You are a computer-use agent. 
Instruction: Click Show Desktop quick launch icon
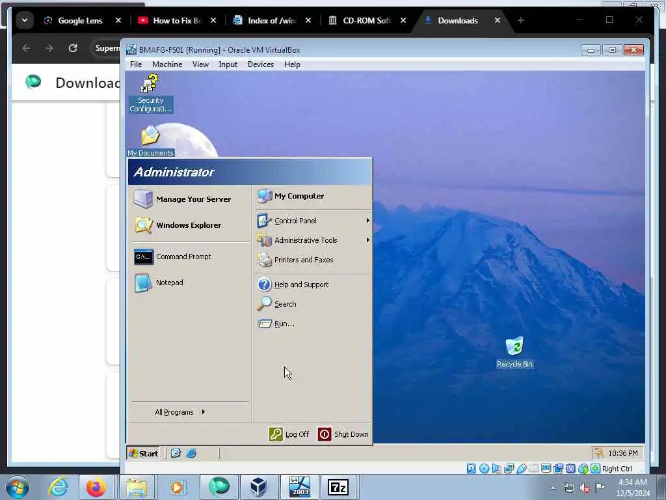[176, 453]
